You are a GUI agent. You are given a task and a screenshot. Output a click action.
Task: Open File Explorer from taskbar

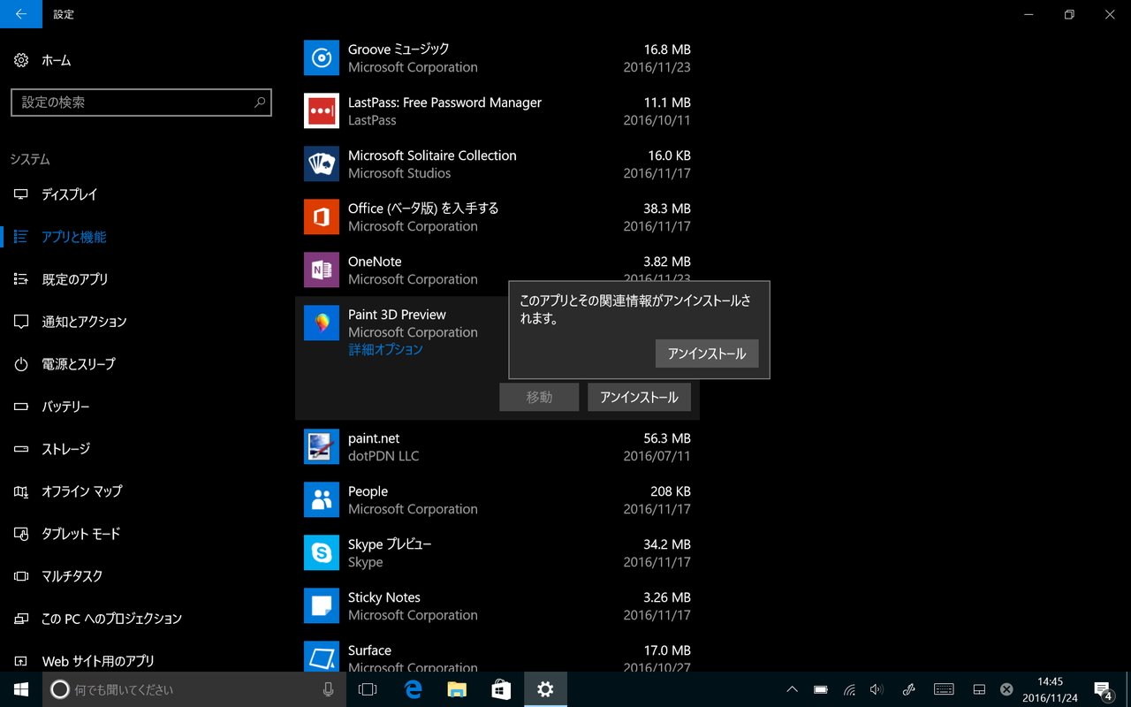457,689
